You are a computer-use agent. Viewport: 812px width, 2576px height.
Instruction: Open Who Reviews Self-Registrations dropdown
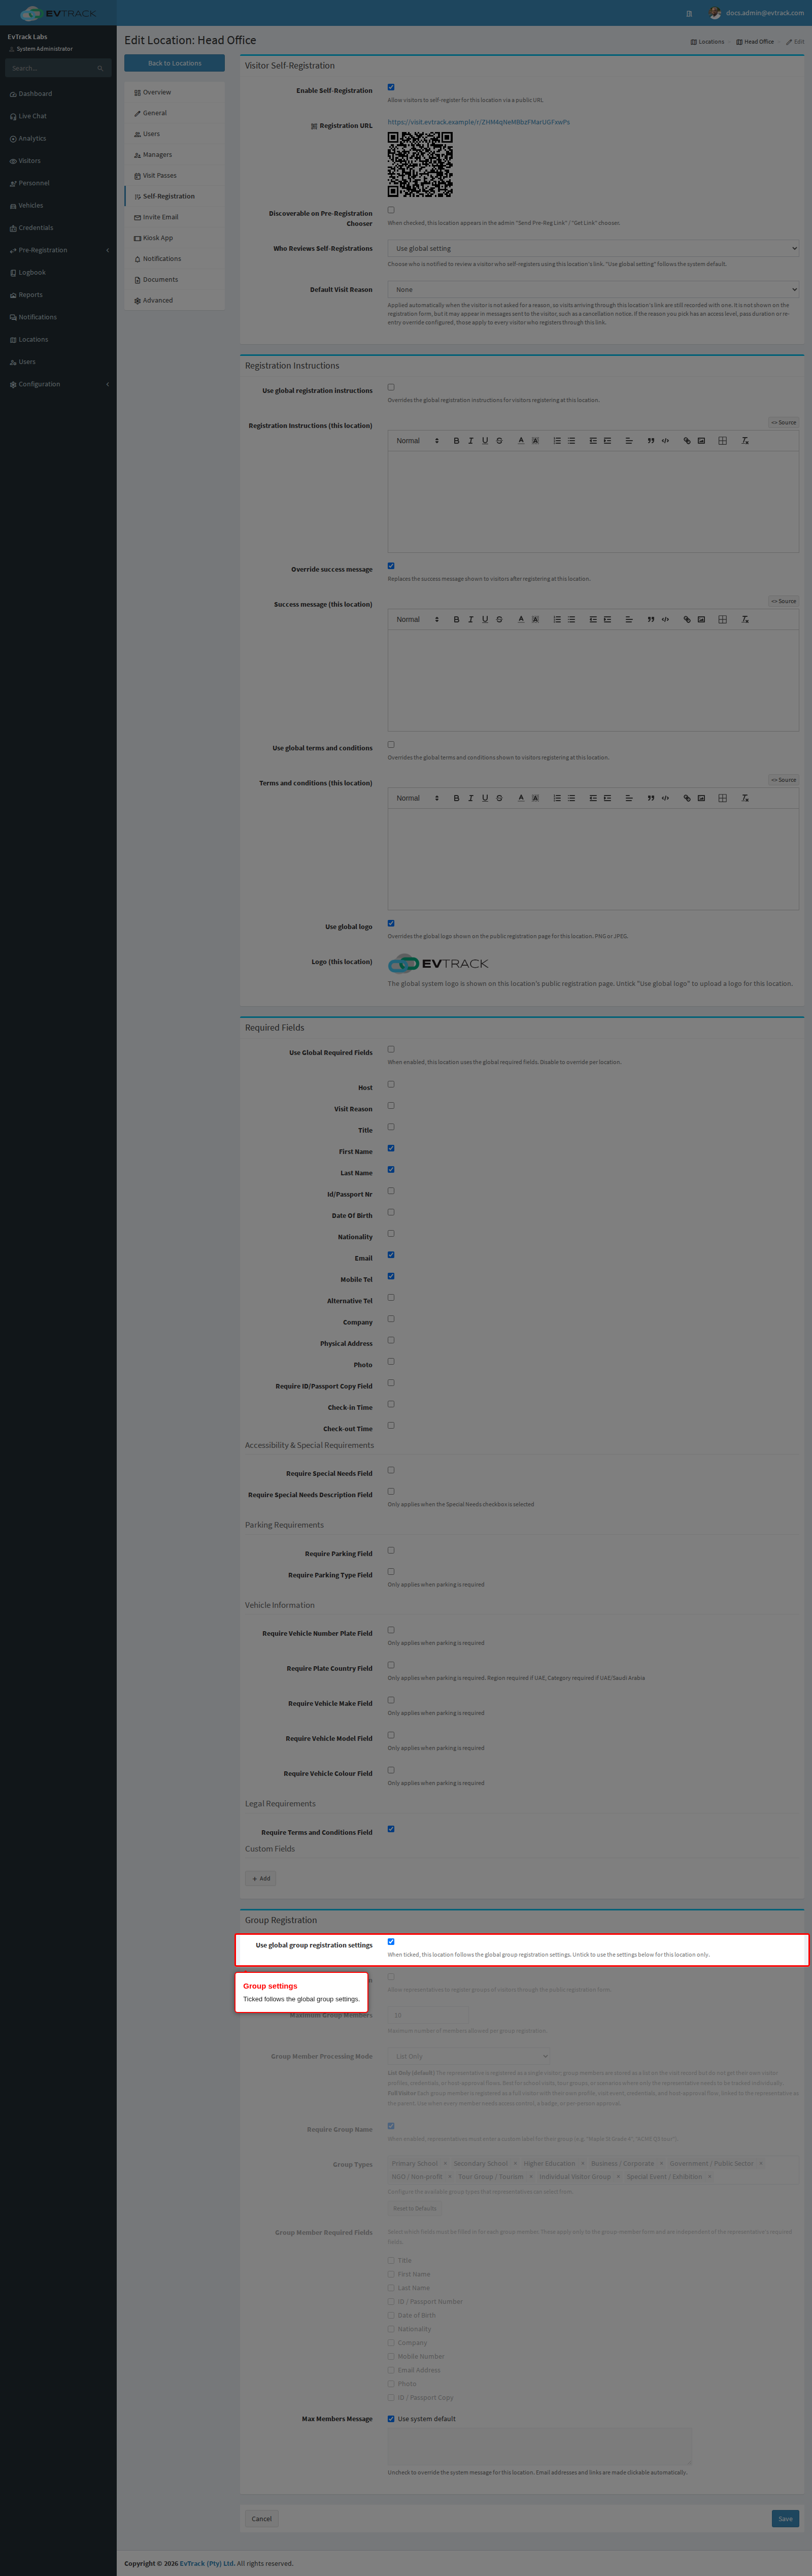(593, 249)
